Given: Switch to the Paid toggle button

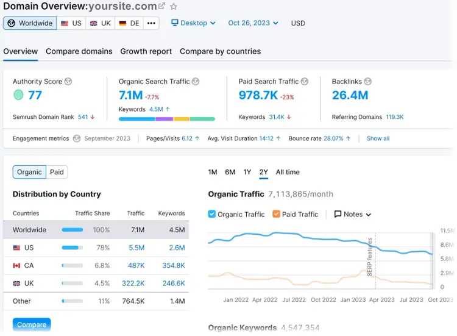Looking at the screenshot, I should tap(57, 172).
